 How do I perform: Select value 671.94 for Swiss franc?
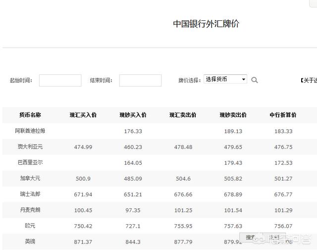tap(83, 194)
